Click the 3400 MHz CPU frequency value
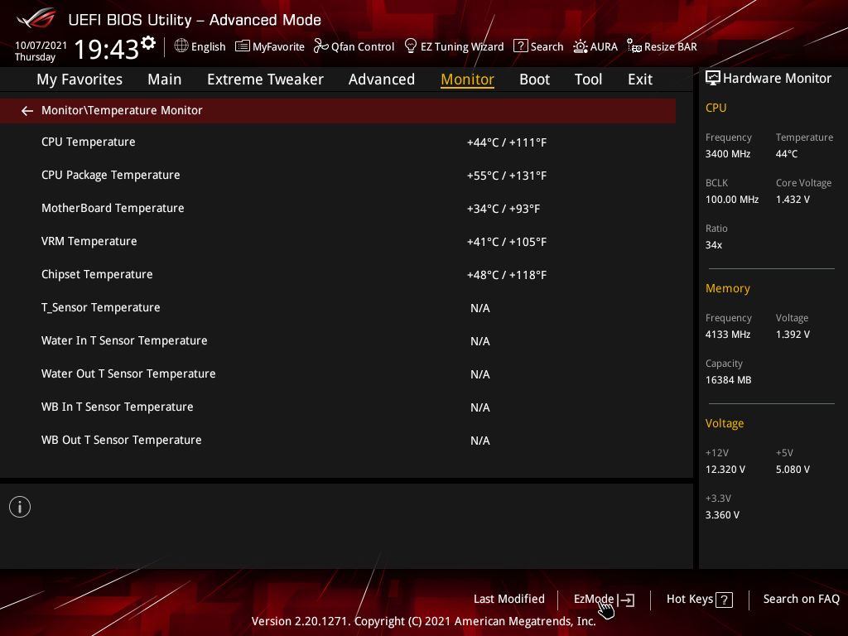 click(x=728, y=154)
